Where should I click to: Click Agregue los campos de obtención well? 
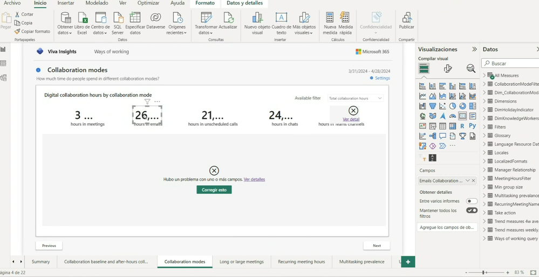(447, 227)
